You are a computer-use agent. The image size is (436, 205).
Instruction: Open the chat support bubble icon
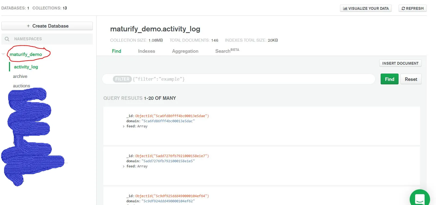tap(419, 199)
